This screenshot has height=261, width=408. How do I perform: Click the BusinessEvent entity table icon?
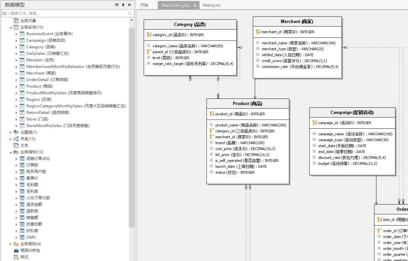point(22,34)
